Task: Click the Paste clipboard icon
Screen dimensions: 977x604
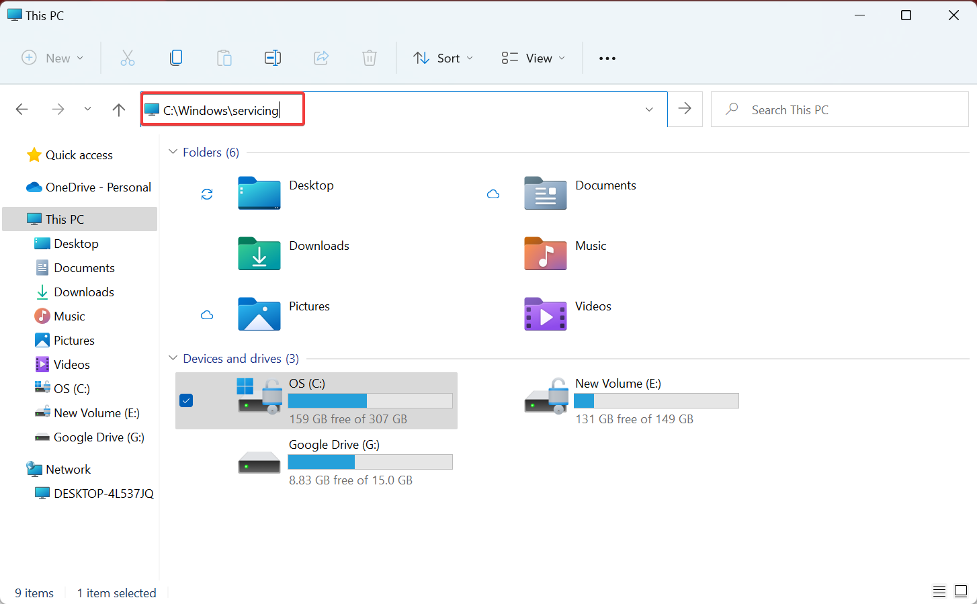Action: click(x=224, y=58)
